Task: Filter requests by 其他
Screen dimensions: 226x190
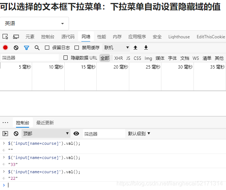Action: coord(219,58)
